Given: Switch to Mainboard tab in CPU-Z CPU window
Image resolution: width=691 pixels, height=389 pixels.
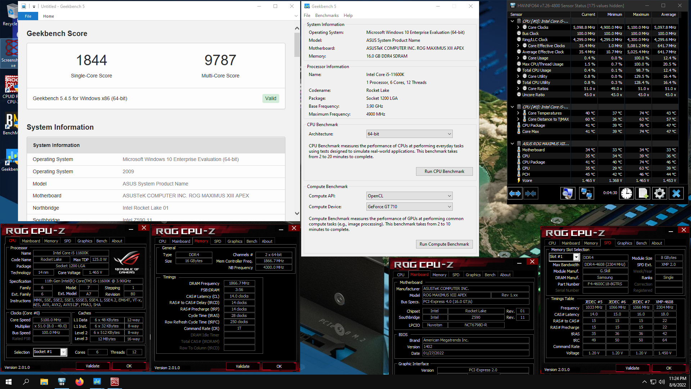Looking at the screenshot, I should (x=31, y=241).
